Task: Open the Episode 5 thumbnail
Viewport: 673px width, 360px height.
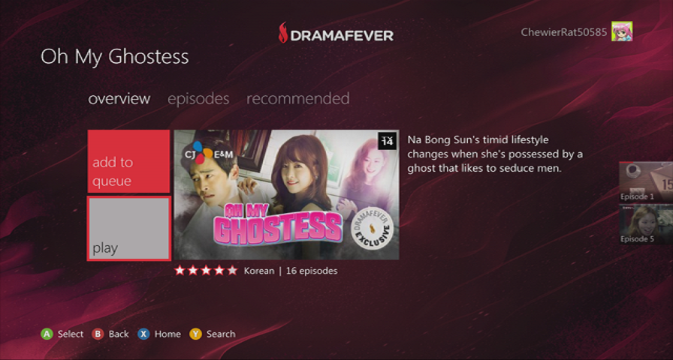Action: pyautogui.click(x=645, y=224)
